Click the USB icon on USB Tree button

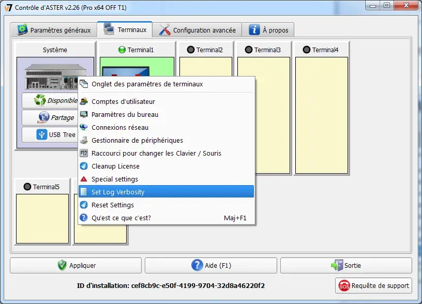pos(42,134)
